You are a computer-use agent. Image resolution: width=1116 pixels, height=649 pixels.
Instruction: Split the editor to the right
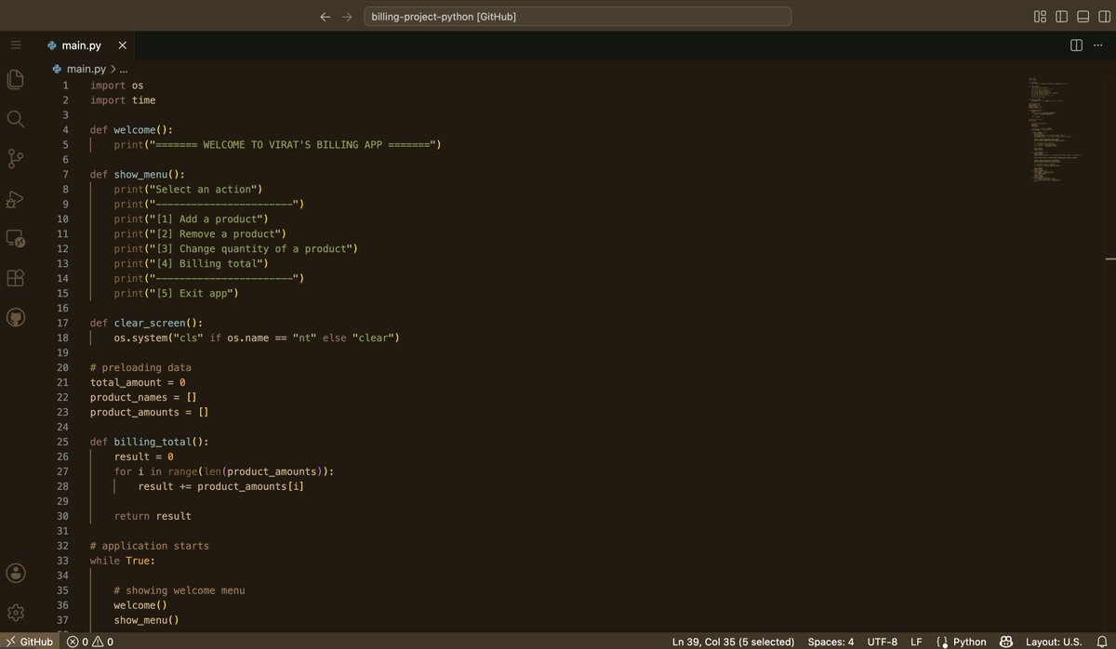[1076, 45]
